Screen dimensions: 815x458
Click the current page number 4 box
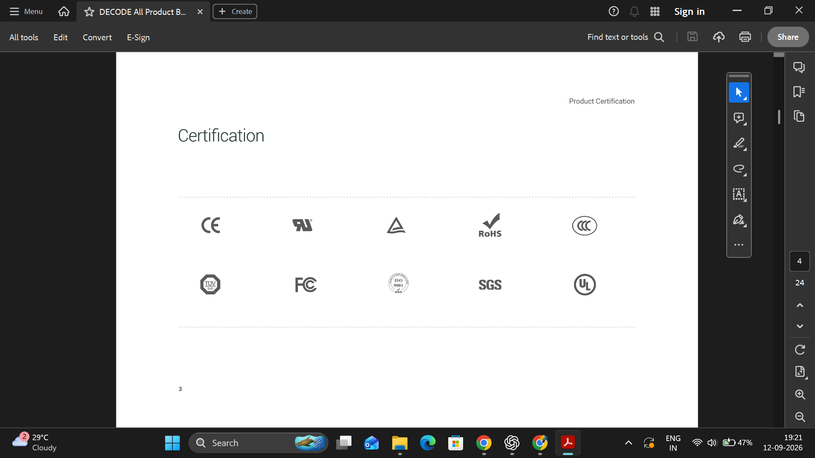(799, 261)
